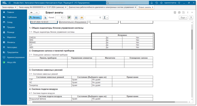Click the numeric sum input field
This screenshot has height=106, width=197.
(93, 18)
